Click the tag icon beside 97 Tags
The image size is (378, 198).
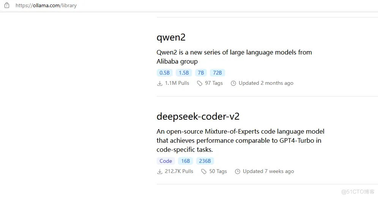tap(200, 84)
